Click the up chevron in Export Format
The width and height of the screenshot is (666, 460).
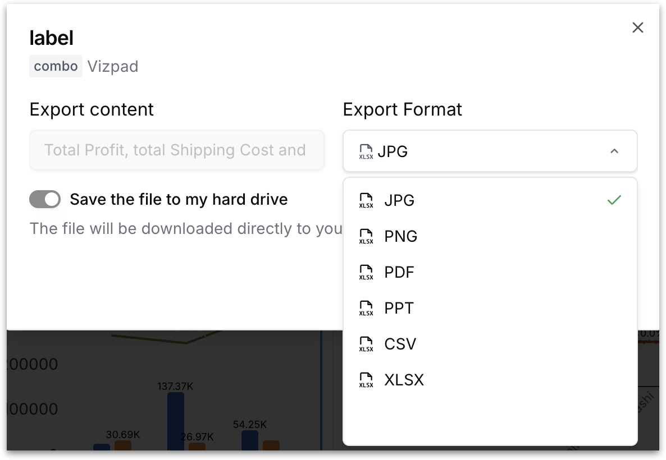click(614, 151)
